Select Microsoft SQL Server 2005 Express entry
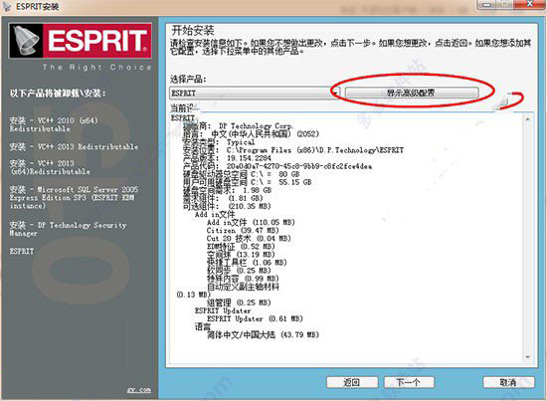547x401 pixels. [x=74, y=198]
